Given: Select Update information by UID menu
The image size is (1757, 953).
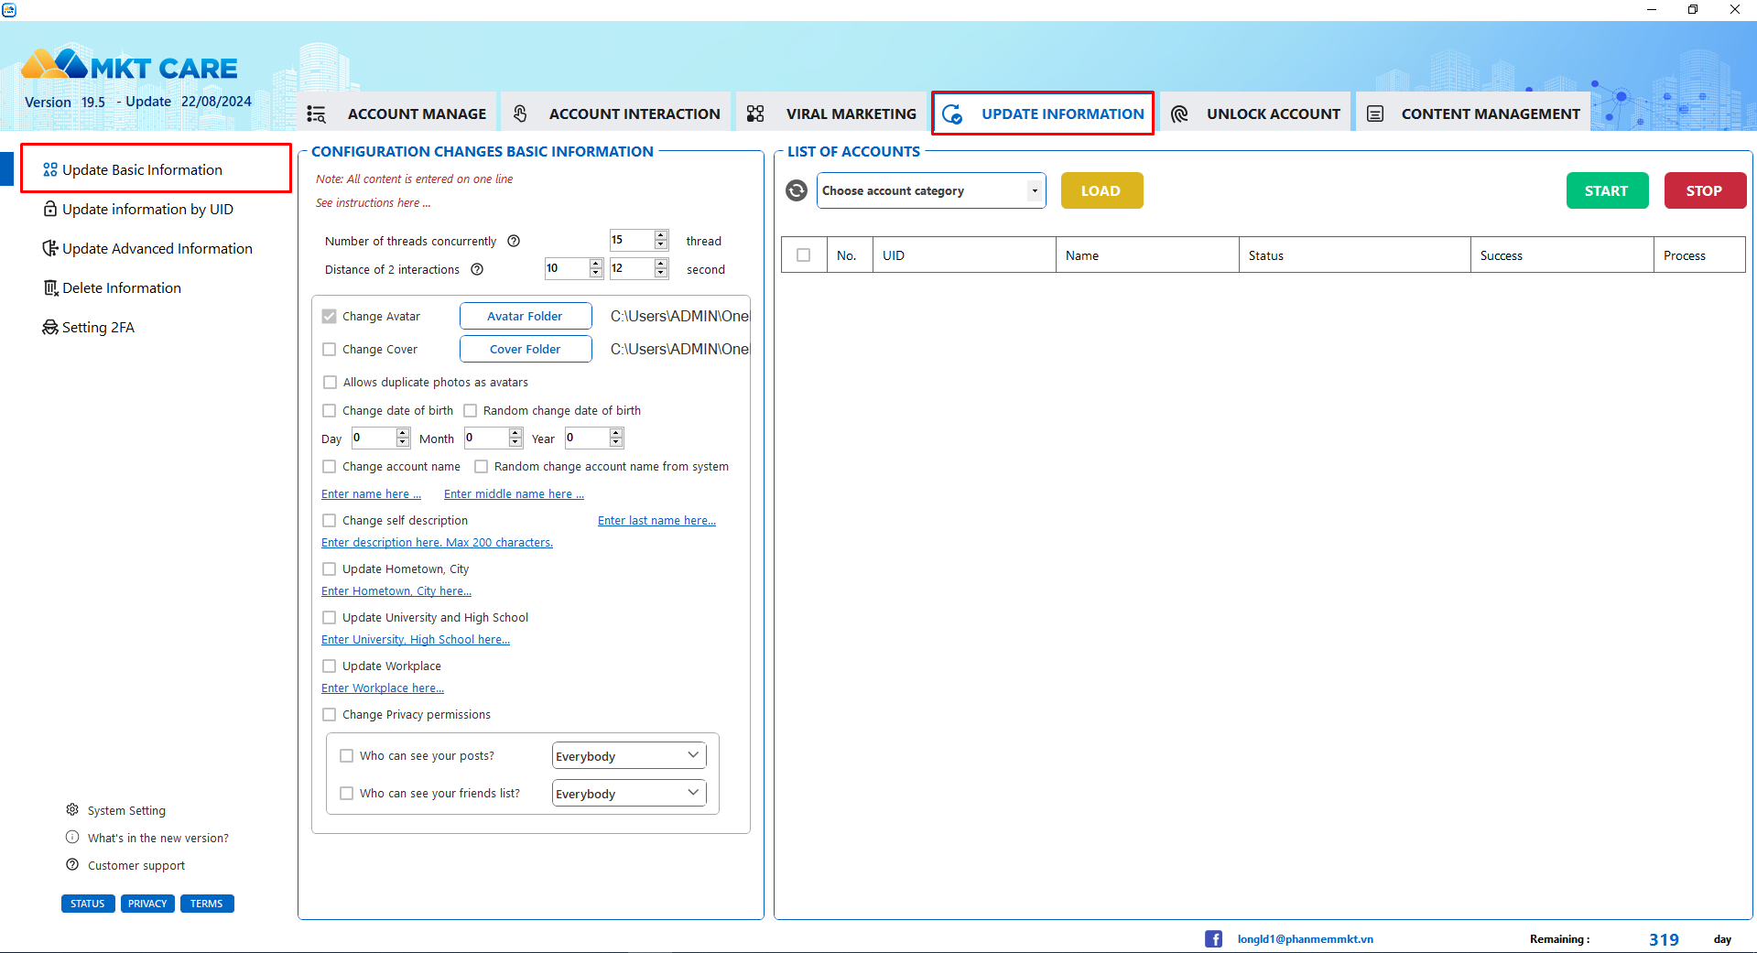Looking at the screenshot, I should [x=147, y=209].
